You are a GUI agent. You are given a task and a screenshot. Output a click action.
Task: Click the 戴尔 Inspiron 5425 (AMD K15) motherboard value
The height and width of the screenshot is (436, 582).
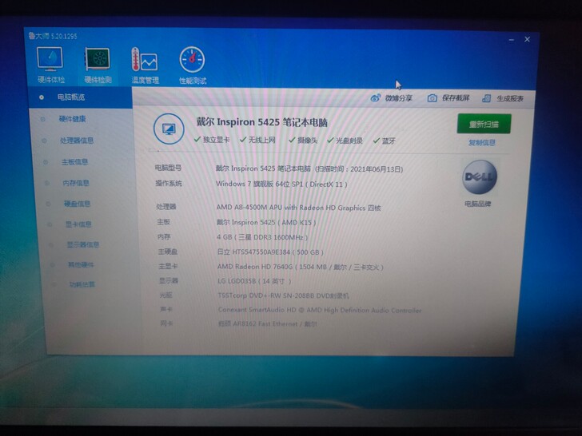click(x=266, y=223)
